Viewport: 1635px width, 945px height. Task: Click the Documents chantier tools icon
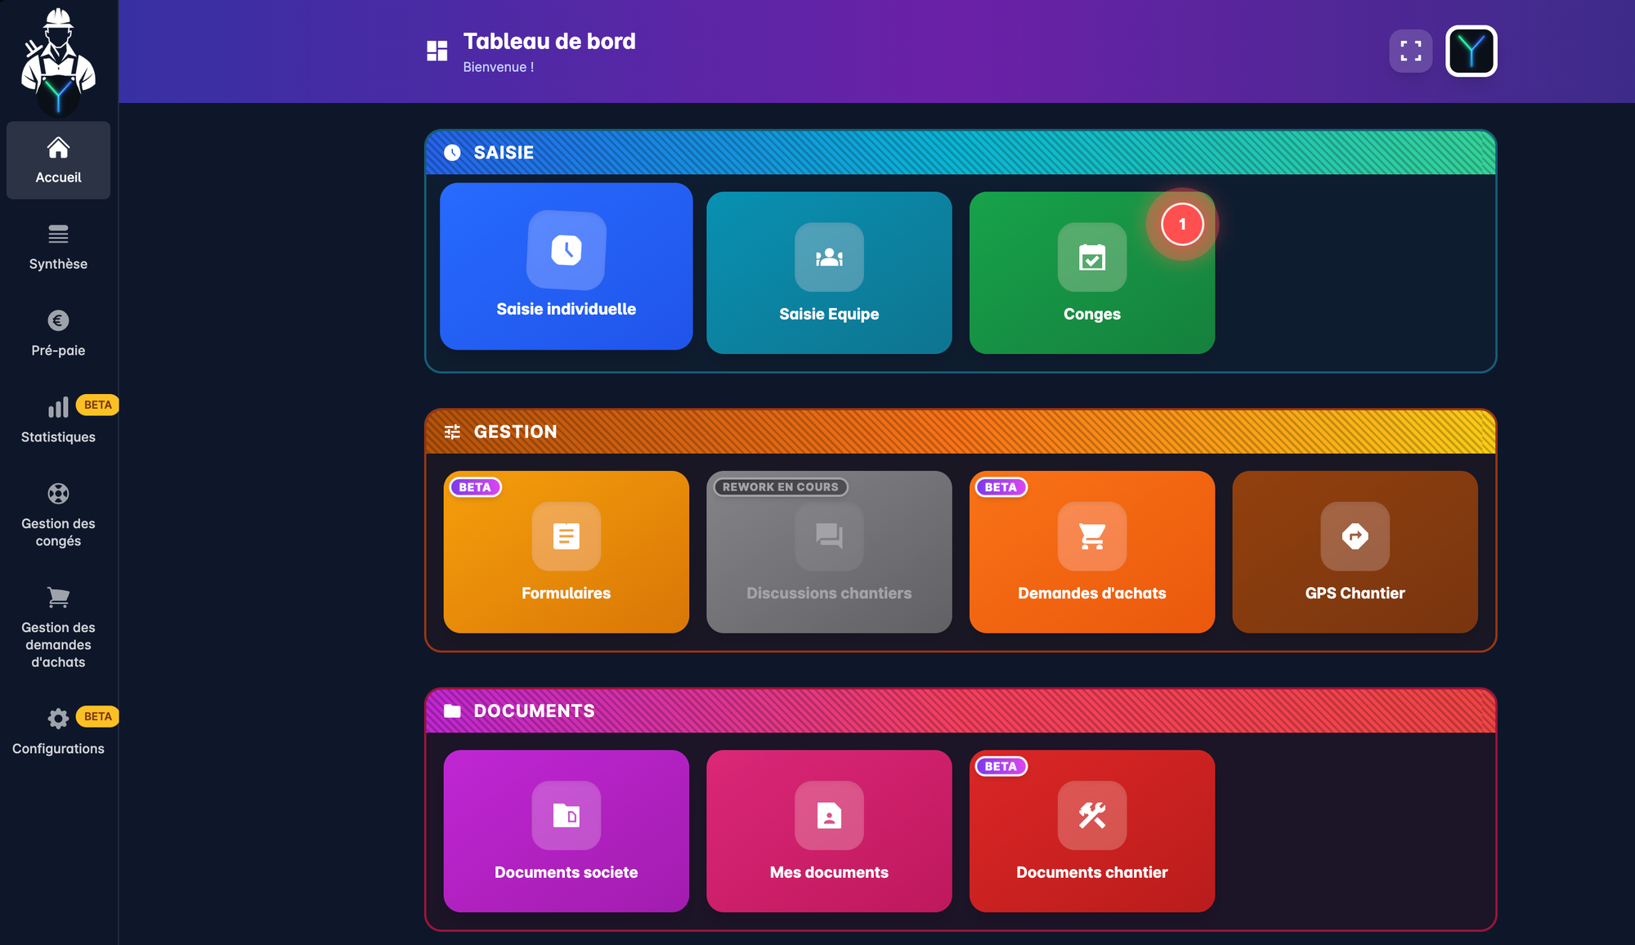[1092, 816]
